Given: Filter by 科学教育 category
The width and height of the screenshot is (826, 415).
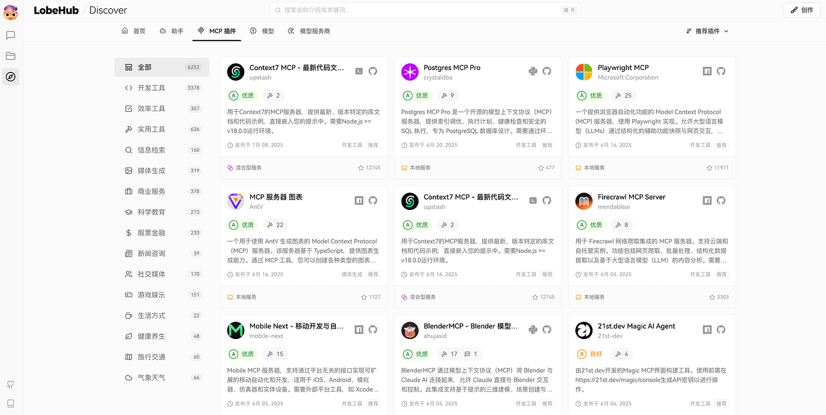Looking at the screenshot, I should [x=162, y=212].
